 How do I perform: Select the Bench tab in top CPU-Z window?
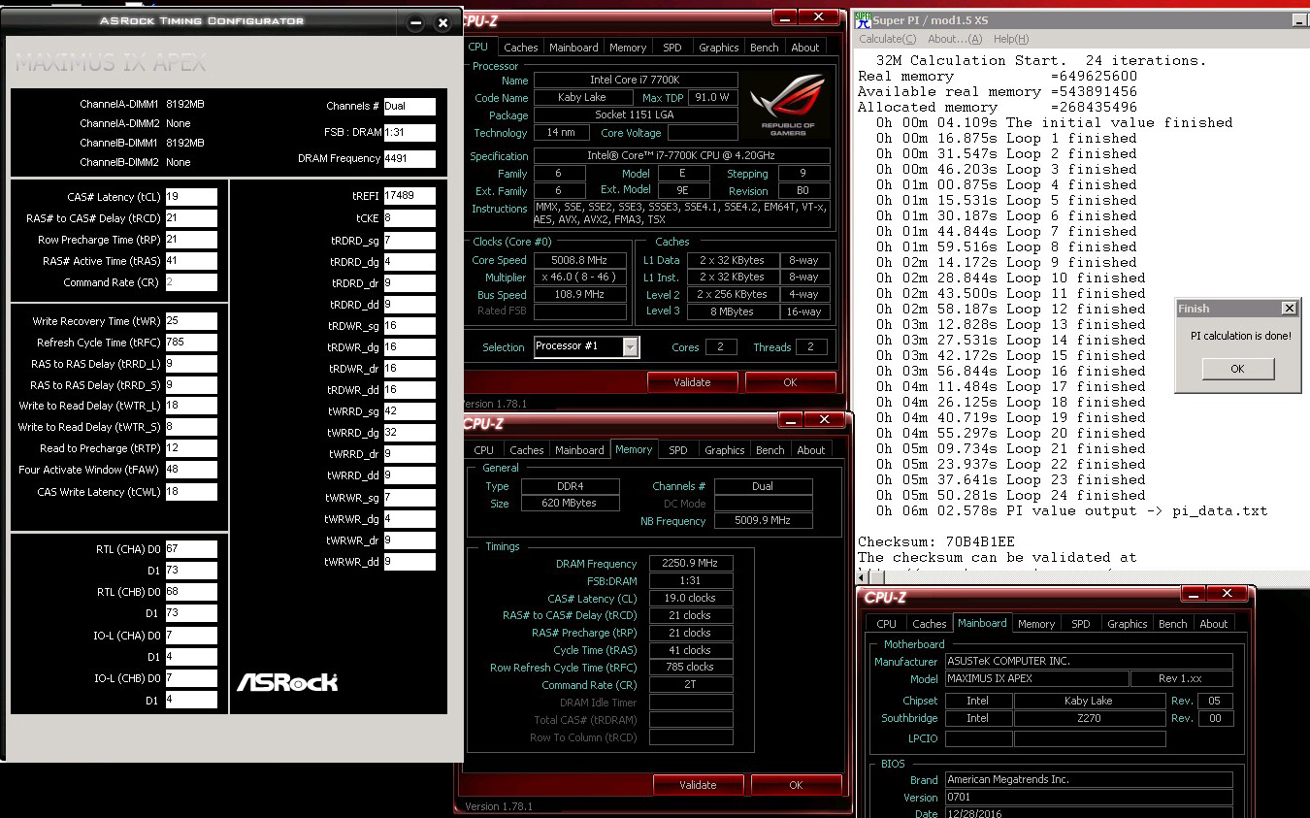[x=765, y=48]
